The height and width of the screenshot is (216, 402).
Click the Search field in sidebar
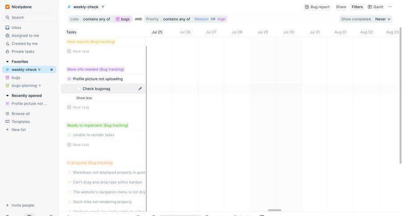coord(30,17)
